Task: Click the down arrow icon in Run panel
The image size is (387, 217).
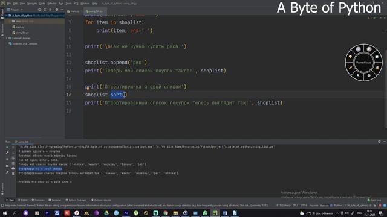Action: coord(13,153)
